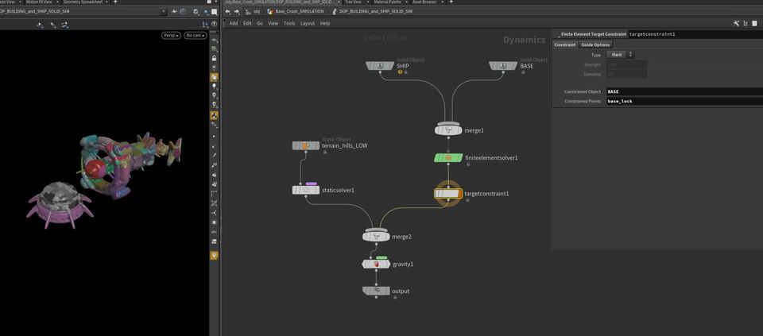Select the BASE solid object node
763x336 pixels.
click(x=503, y=66)
